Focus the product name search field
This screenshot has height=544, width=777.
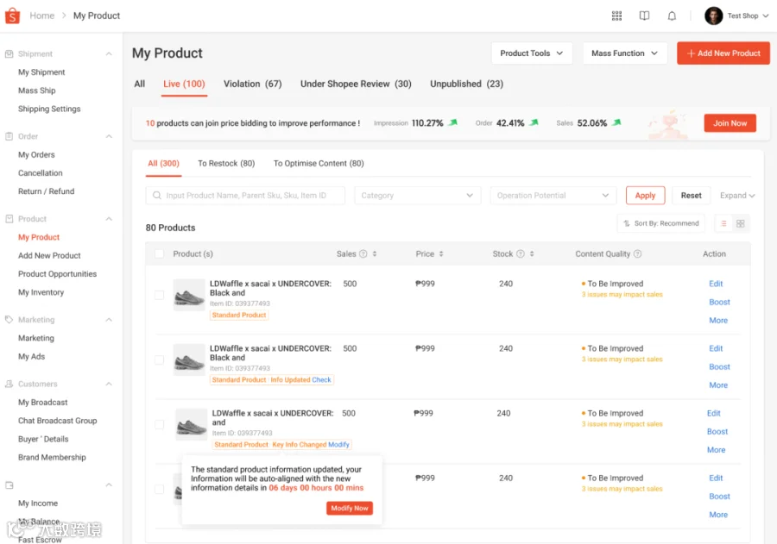(x=245, y=196)
